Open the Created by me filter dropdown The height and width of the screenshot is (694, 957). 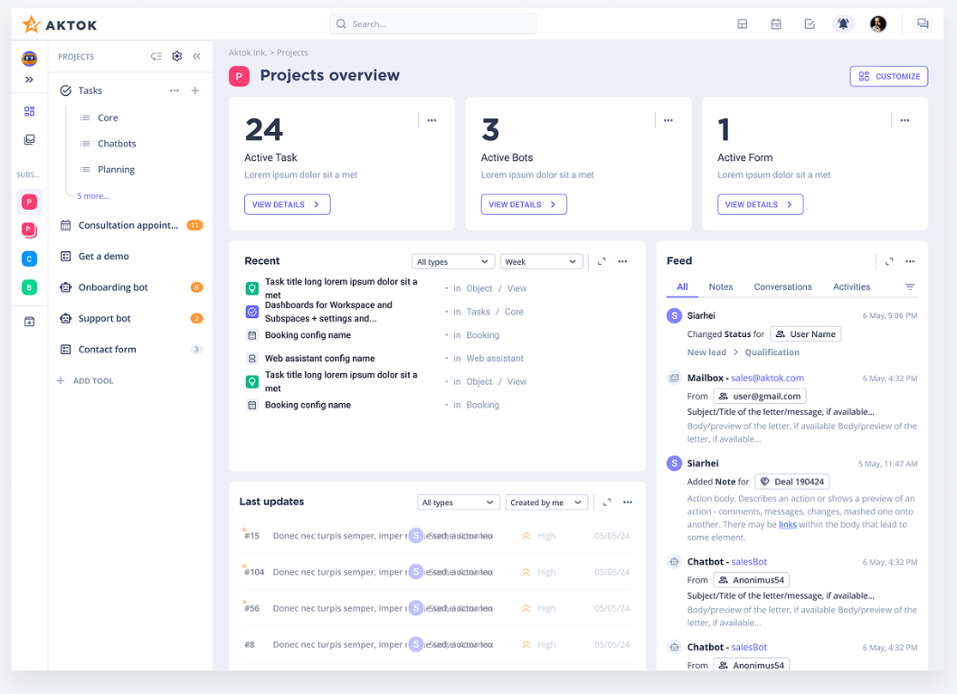(x=546, y=502)
